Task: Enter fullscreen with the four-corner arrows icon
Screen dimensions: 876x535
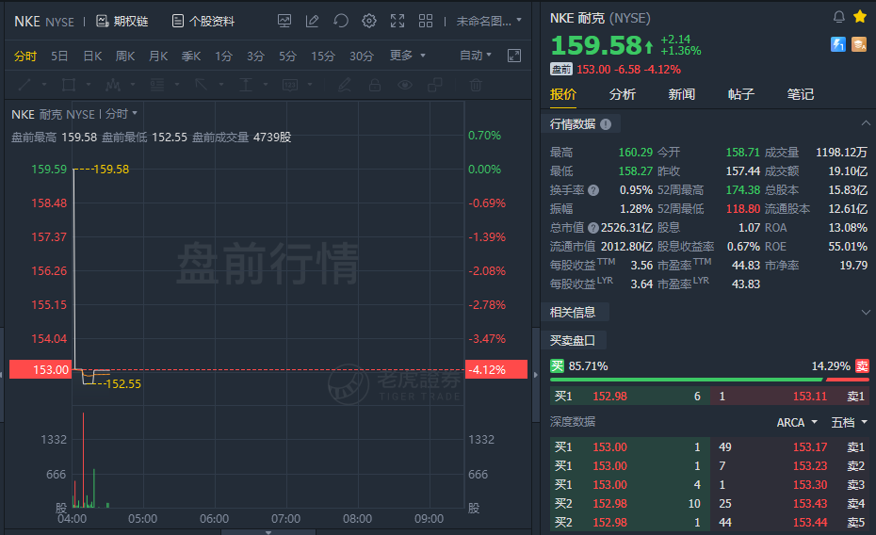Action: pyautogui.click(x=397, y=22)
